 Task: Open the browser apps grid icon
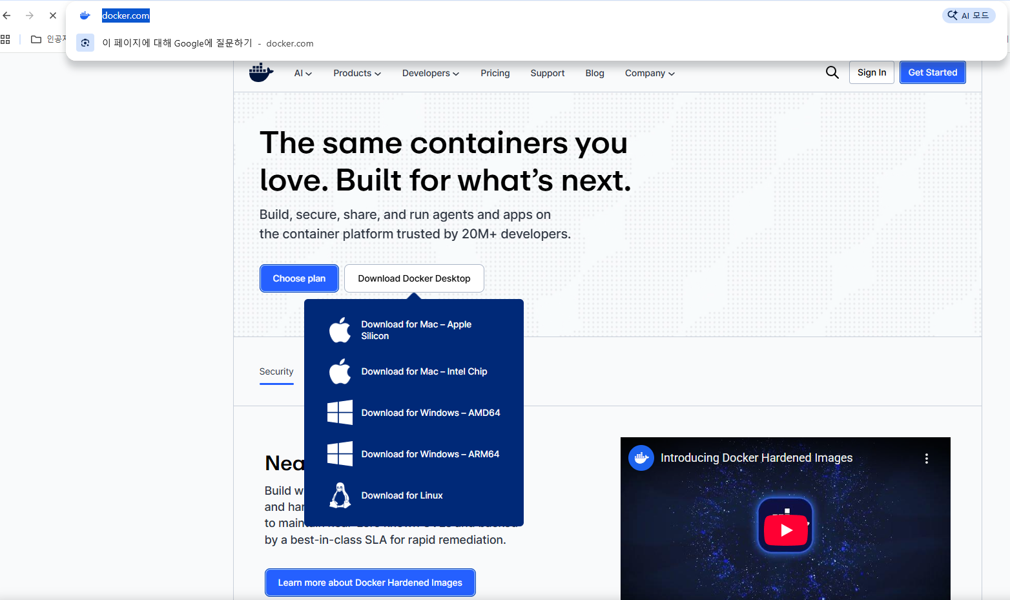coord(5,39)
